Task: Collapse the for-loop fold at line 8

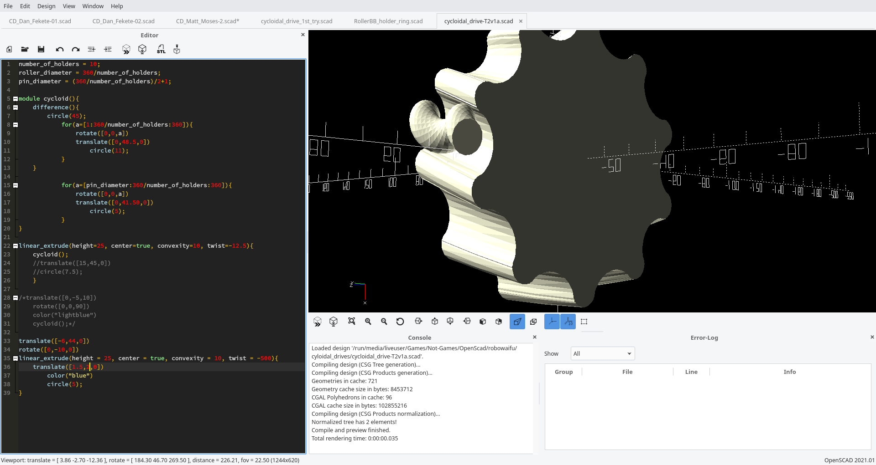Action: [x=16, y=125]
